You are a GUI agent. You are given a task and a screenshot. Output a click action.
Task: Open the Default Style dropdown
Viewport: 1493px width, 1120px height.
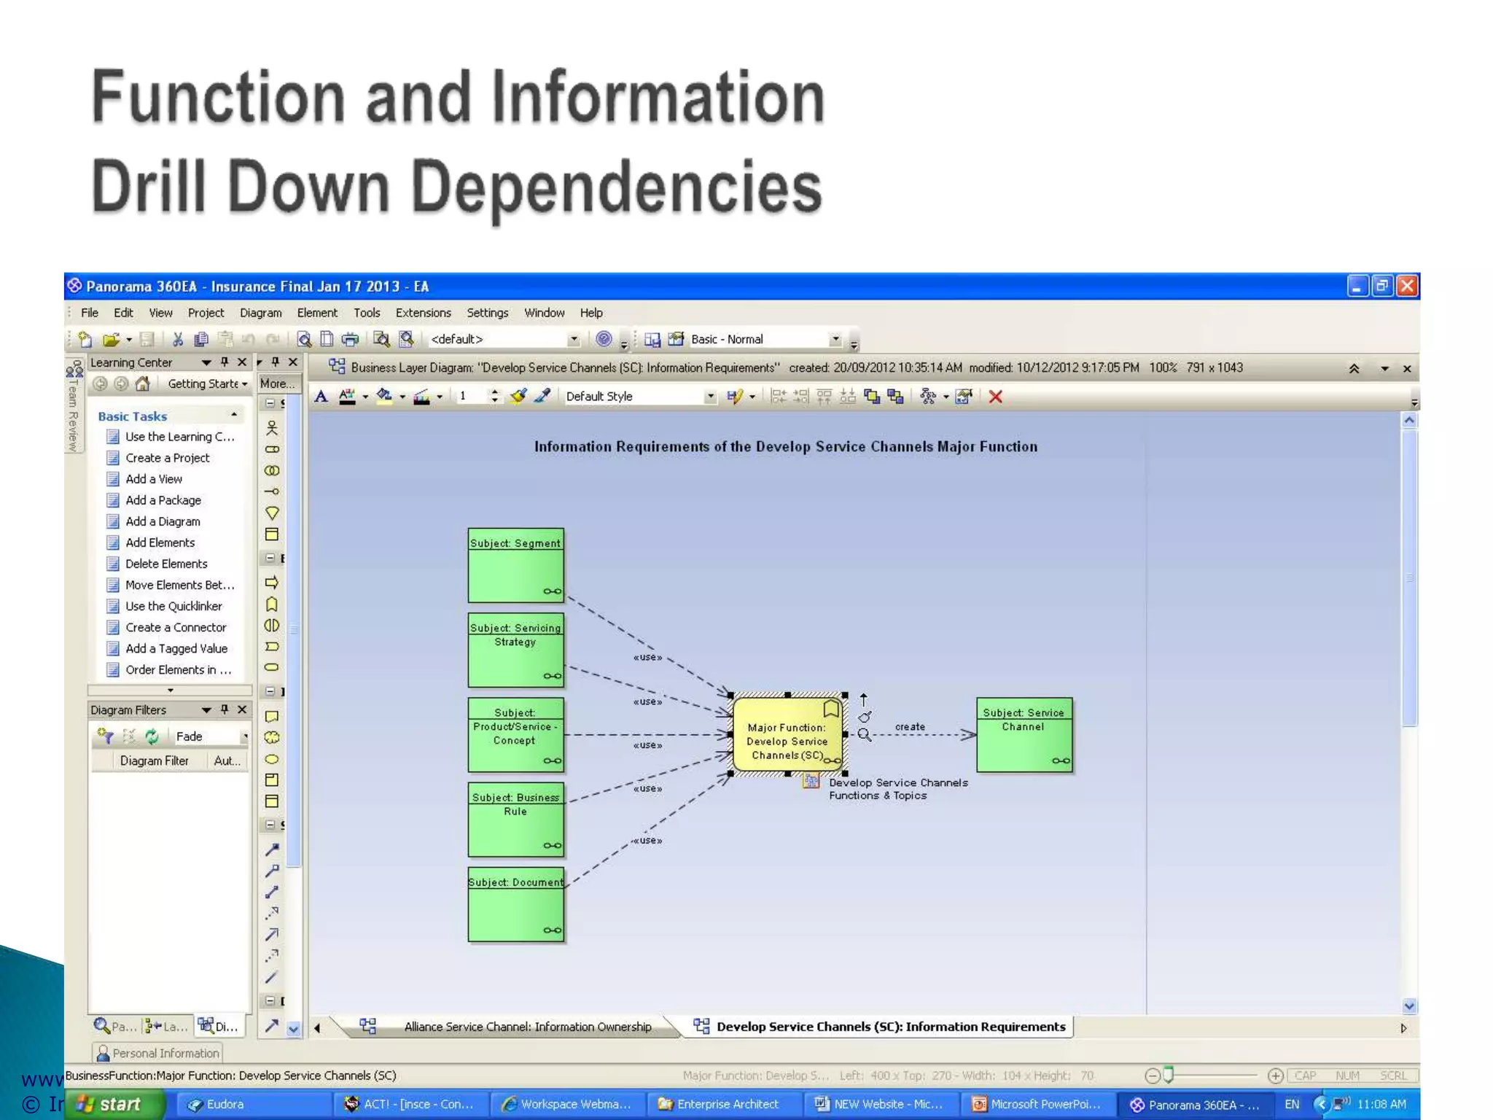pyautogui.click(x=709, y=397)
